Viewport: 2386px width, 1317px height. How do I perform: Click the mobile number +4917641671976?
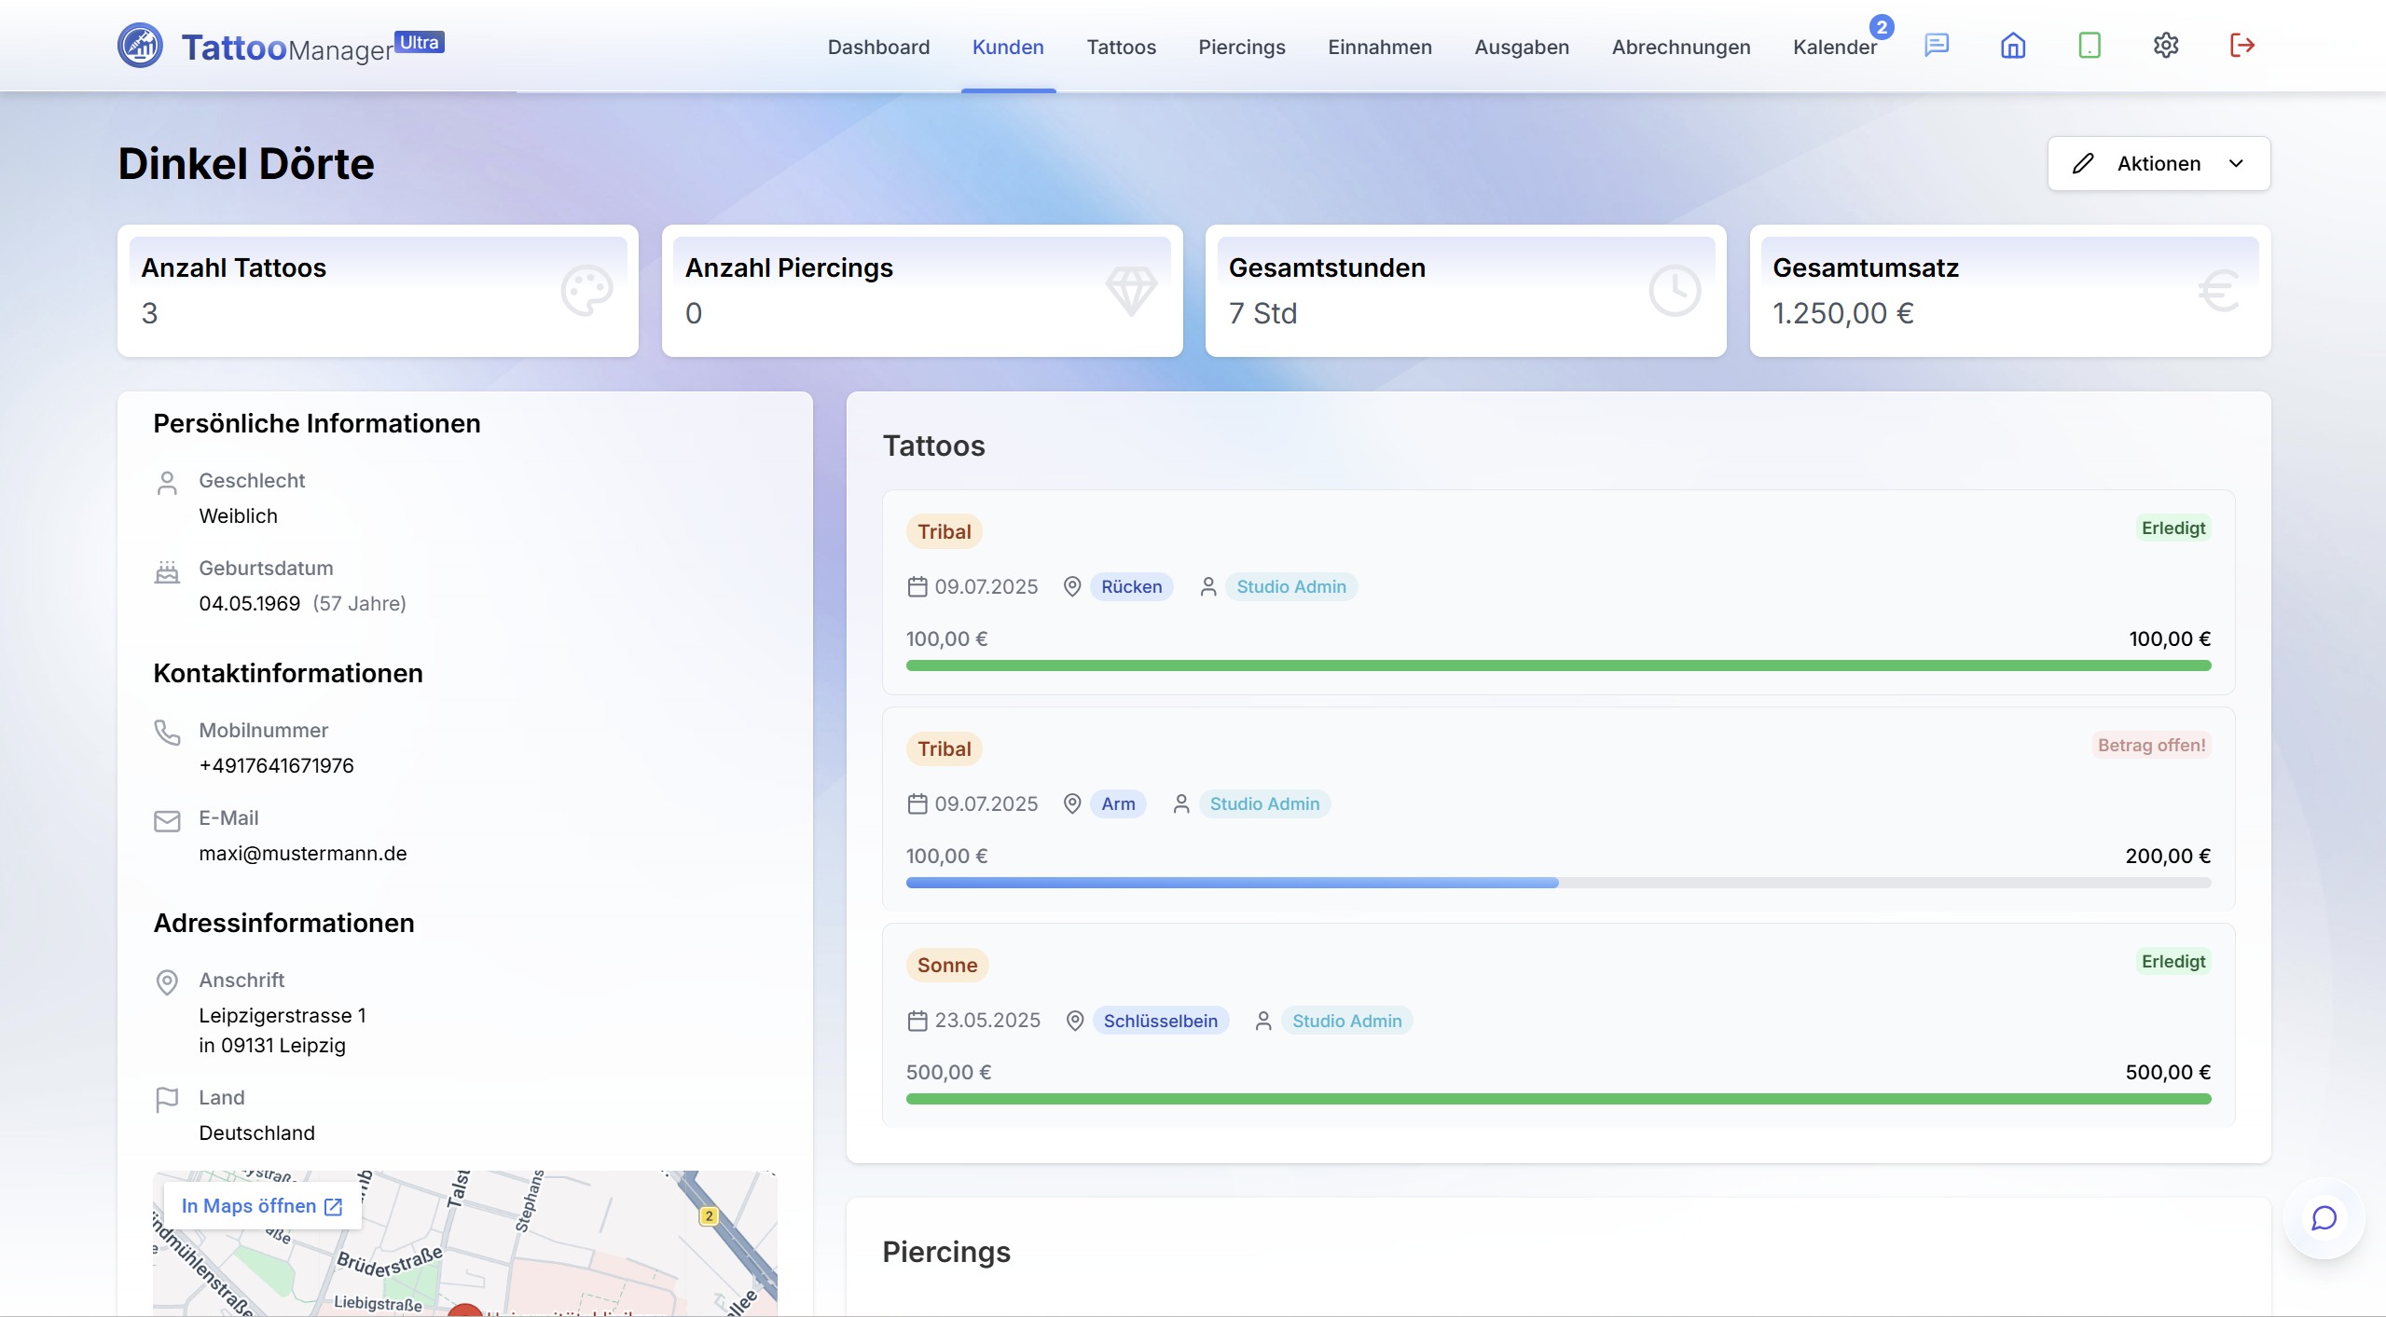click(x=276, y=765)
